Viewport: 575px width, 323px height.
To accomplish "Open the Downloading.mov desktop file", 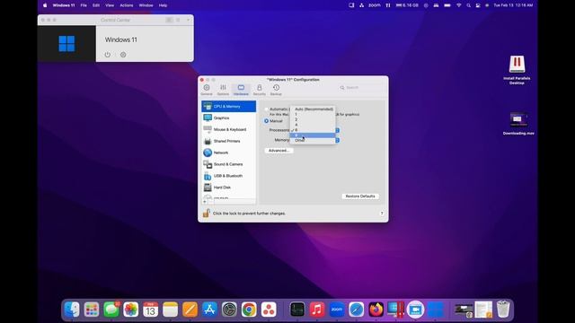I will (518, 124).
